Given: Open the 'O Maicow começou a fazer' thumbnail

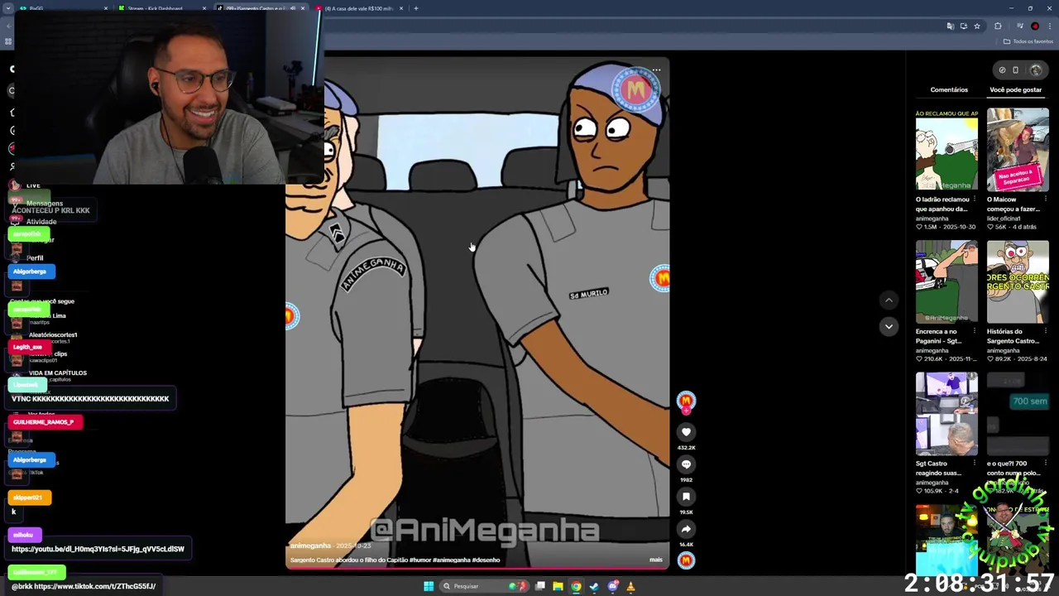Looking at the screenshot, I should pos(1018,149).
